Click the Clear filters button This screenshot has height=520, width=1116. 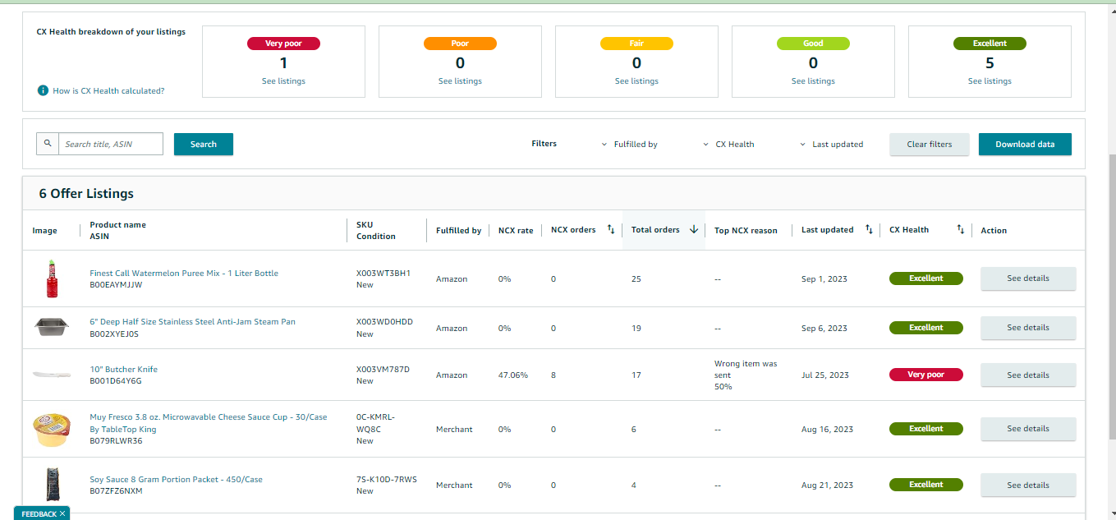pyautogui.click(x=930, y=144)
